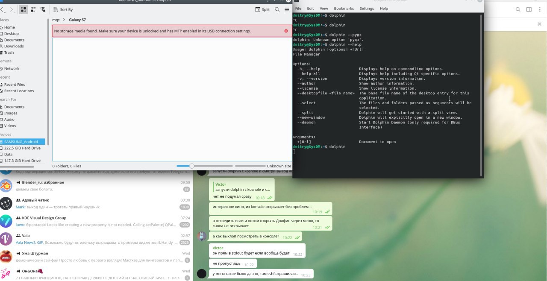Click the Konsole terminal prompt cursor
The height and width of the screenshot is (281, 547).
[x=294, y=152]
